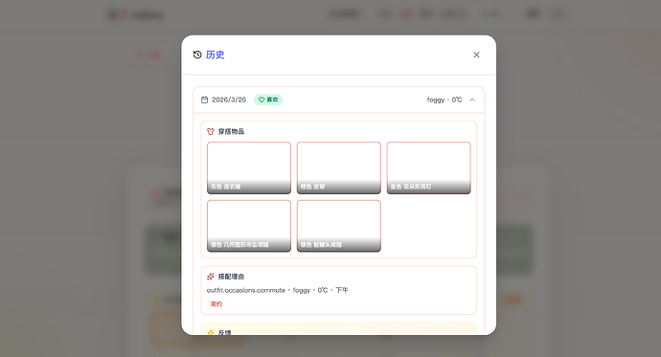Viewport: 661px width, 357px height.
Task: Click the foggy · 0℃ weather label
Action: coord(444,100)
